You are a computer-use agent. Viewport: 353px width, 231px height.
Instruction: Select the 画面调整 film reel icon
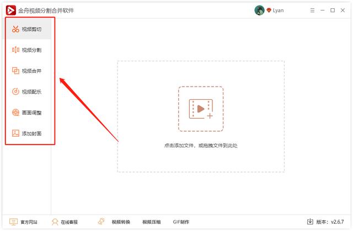[x=15, y=112]
